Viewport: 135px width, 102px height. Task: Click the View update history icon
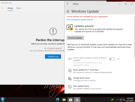70,87
